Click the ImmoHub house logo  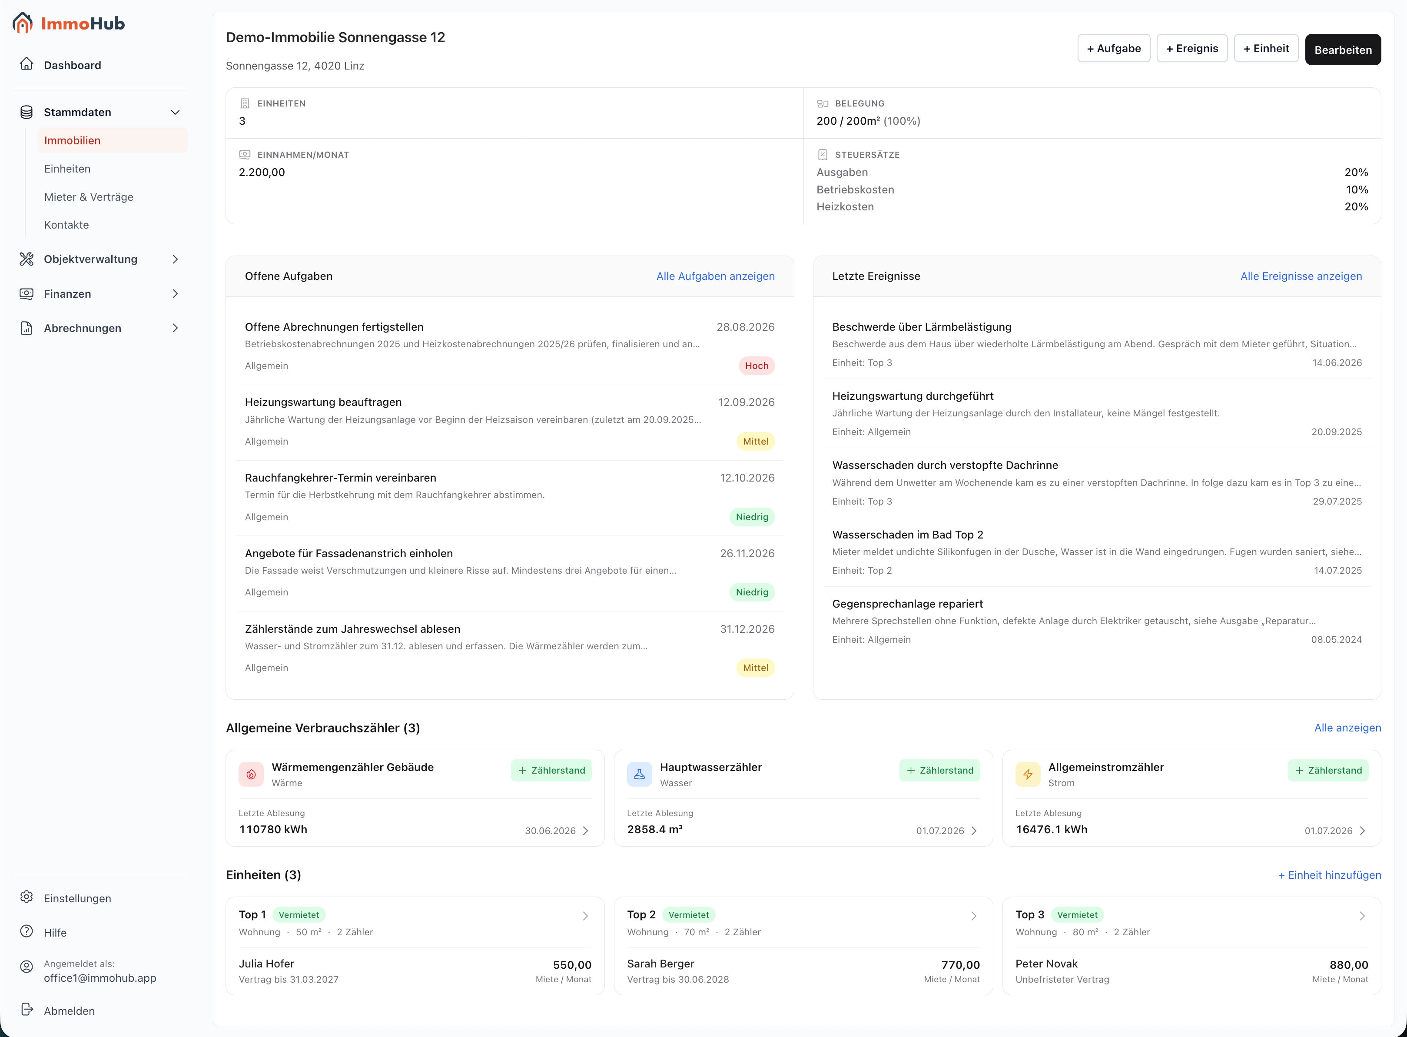(x=23, y=23)
